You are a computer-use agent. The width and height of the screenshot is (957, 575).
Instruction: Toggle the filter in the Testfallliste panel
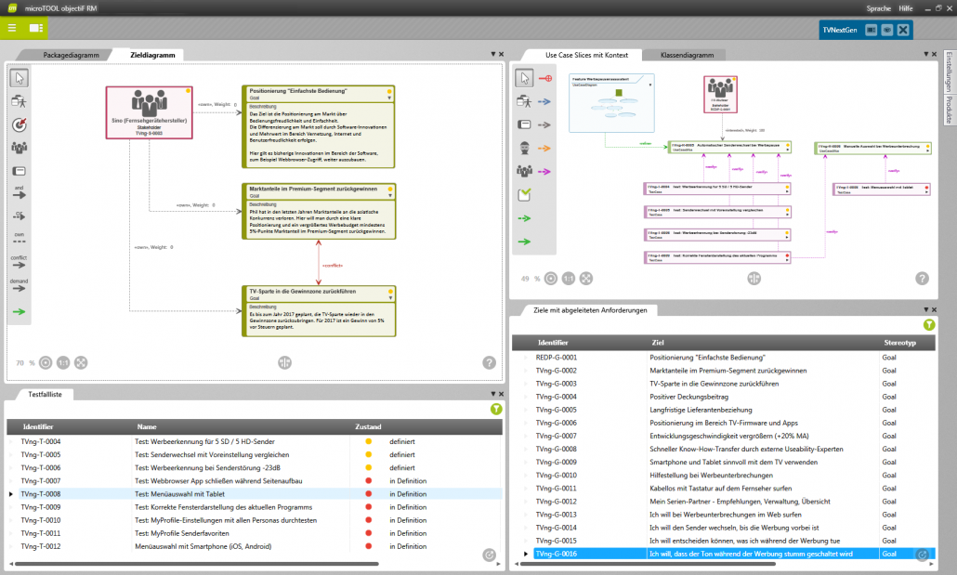click(498, 410)
